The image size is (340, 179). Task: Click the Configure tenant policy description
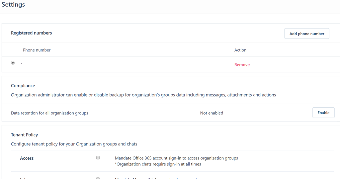coord(74,144)
